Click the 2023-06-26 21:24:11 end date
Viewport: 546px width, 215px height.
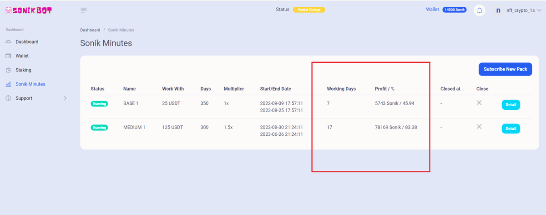(x=281, y=134)
